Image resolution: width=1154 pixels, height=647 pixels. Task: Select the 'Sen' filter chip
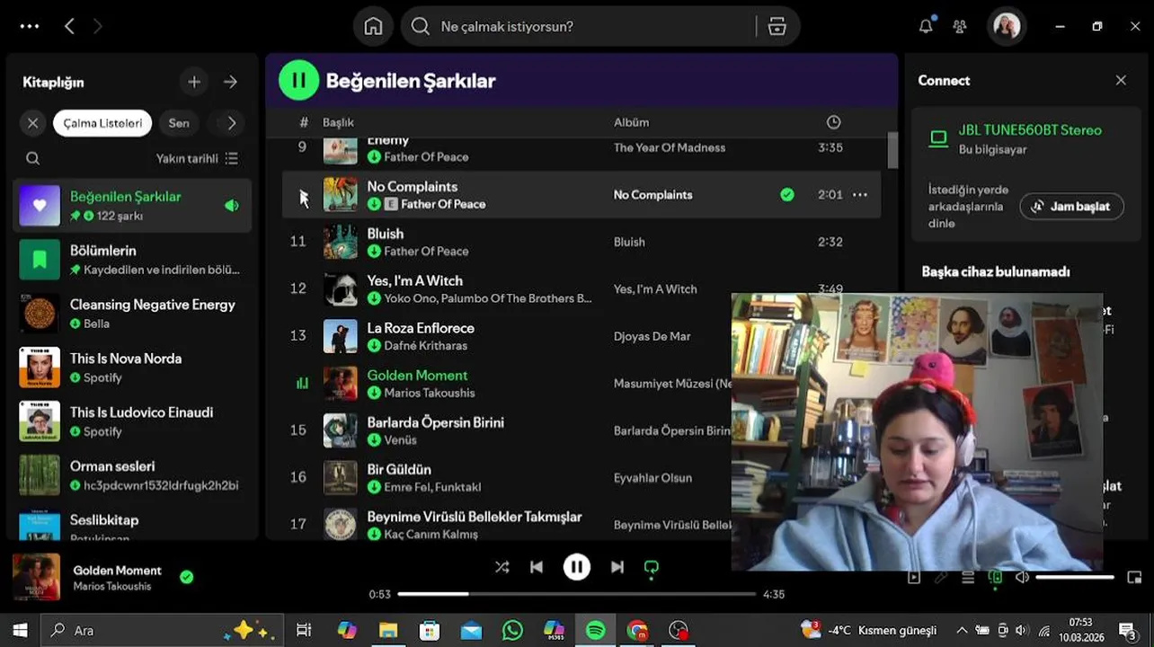pyautogui.click(x=179, y=123)
